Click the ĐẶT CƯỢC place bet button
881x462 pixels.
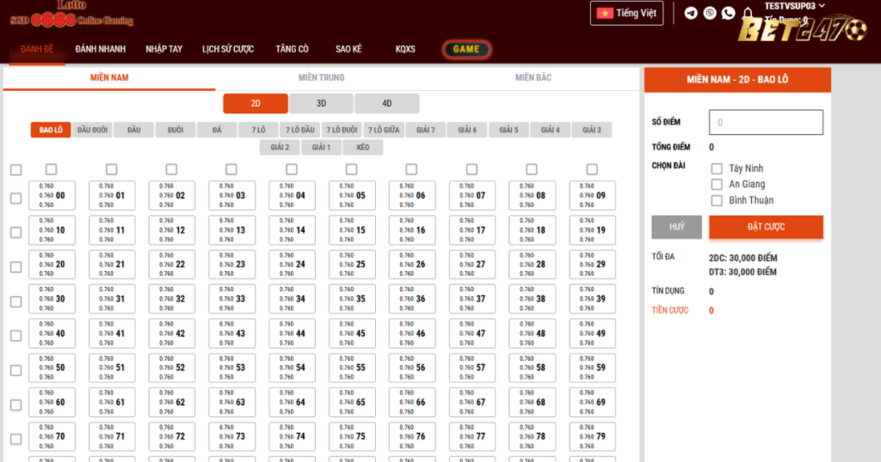(766, 227)
